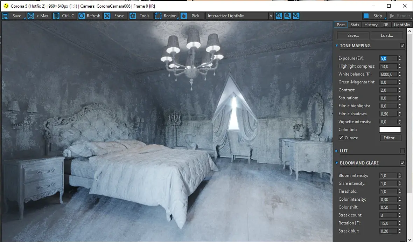Zoom in with the magnifier plus icon
The height and width of the screenshot is (242, 413).
pyautogui.click(x=279, y=16)
